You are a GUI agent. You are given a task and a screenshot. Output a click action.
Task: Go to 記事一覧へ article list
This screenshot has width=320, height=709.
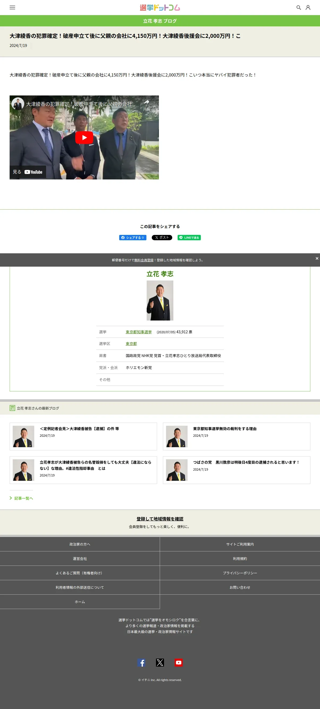point(21,498)
